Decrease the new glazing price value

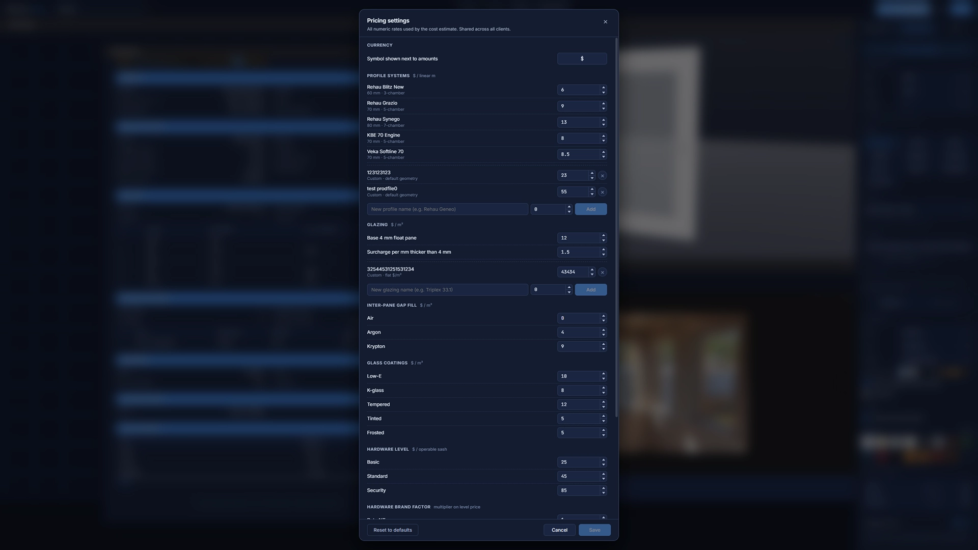pyautogui.click(x=569, y=292)
